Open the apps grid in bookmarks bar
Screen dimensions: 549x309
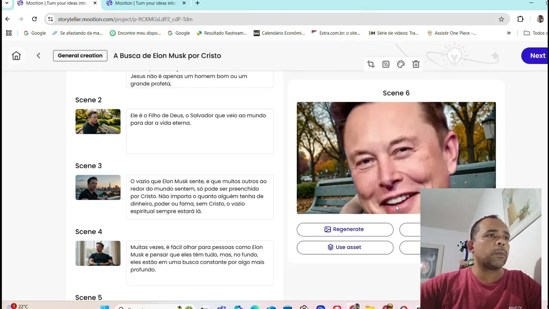pyautogui.click(x=9, y=33)
